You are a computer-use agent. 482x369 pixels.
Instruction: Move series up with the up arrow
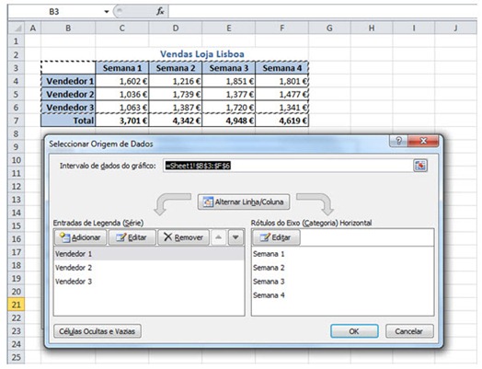pos(219,237)
